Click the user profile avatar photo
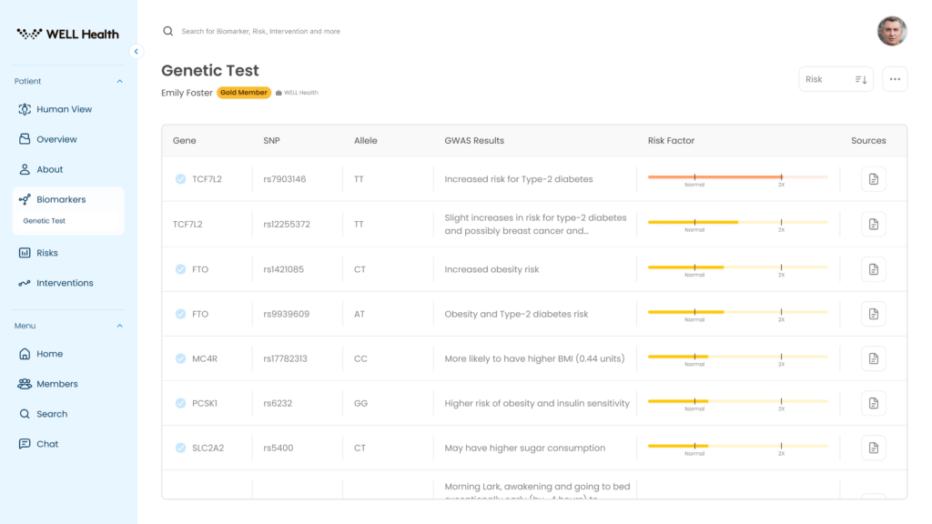 [x=891, y=31]
